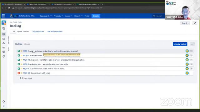200x112 pixels.
Task: Click Create issue link below backlog
Action: [x=26, y=78]
